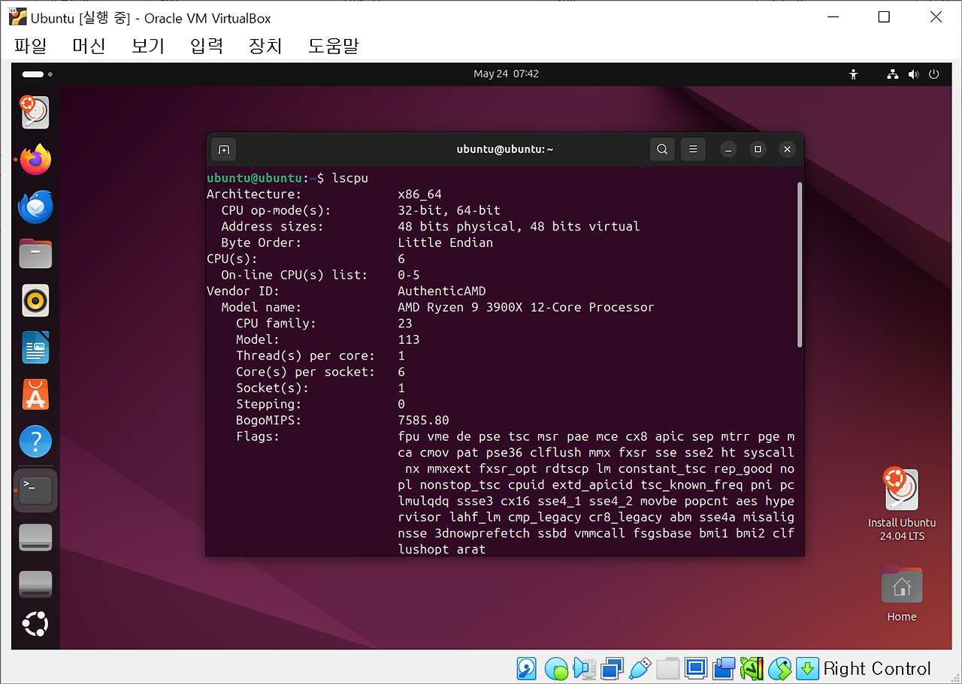Open the 파일 menu in VirtualBox

tap(30, 46)
